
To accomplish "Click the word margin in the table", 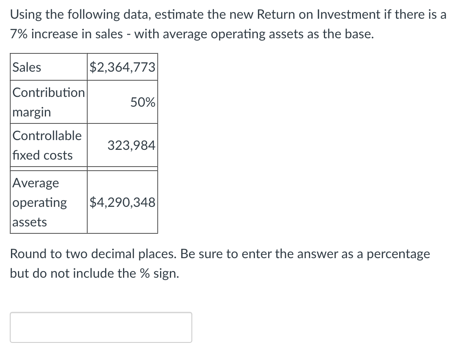I will tap(32, 112).
